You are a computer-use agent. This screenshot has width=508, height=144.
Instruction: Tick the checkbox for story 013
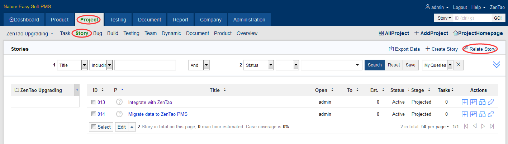pyautogui.click(x=94, y=102)
